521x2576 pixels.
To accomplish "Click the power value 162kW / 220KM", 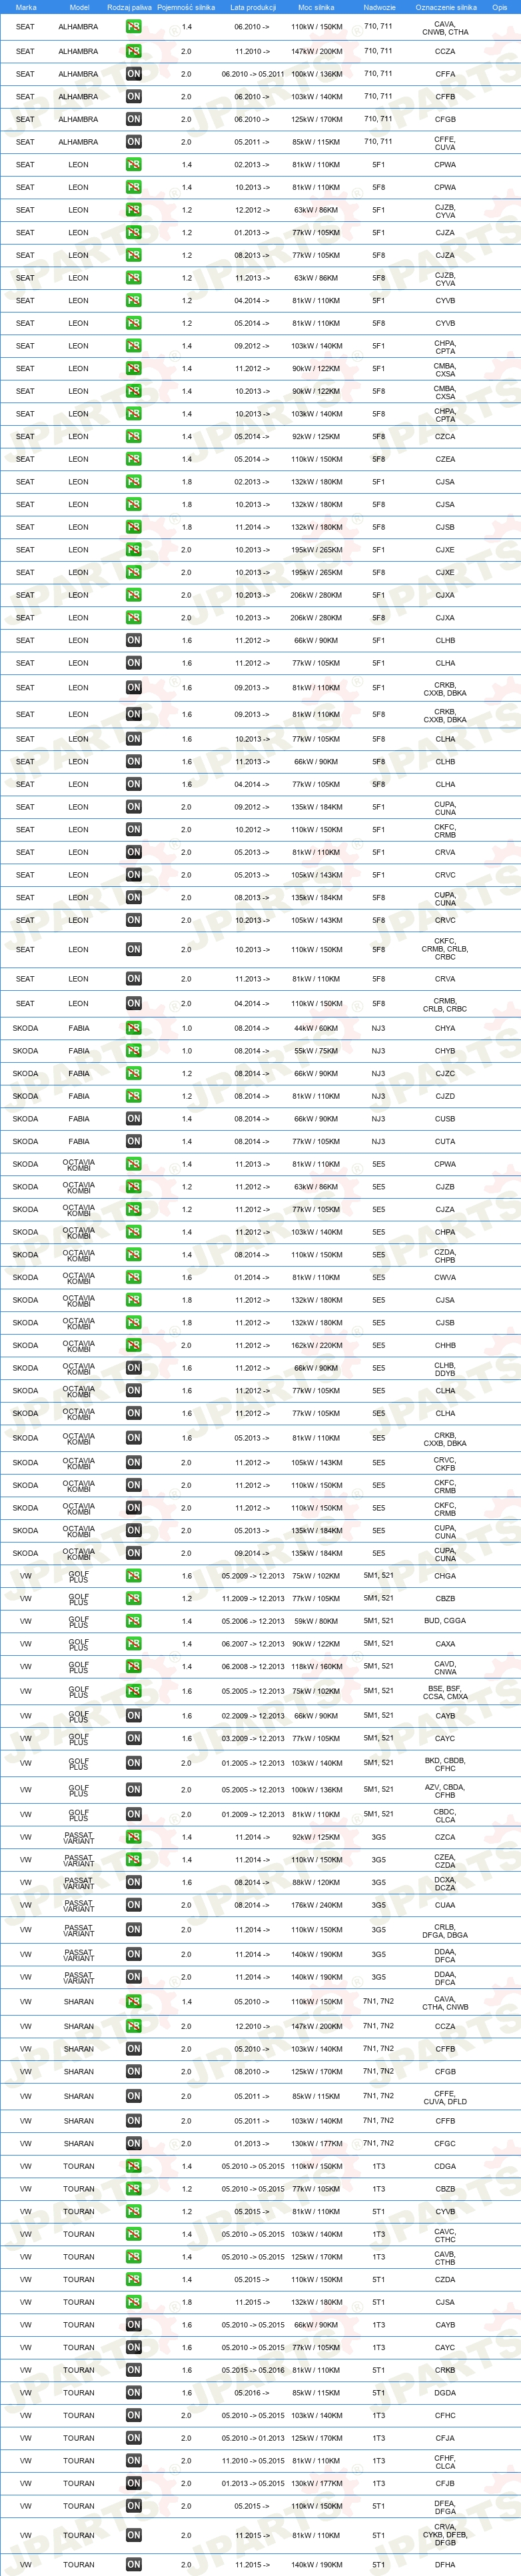I will pyautogui.click(x=316, y=1345).
